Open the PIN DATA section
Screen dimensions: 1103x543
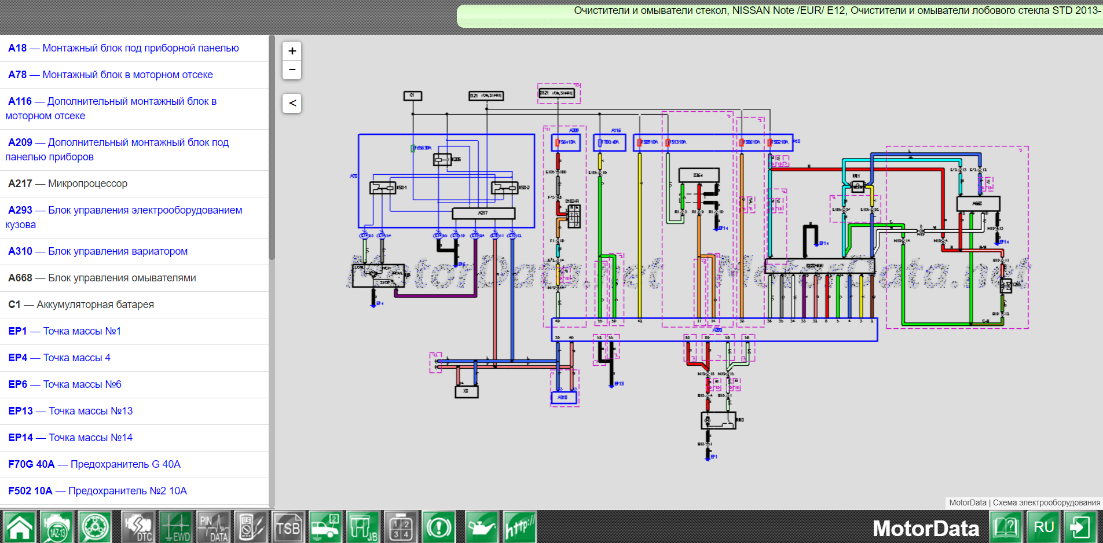pos(213,527)
